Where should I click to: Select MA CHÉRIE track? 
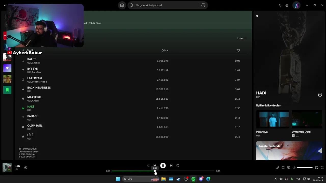(x=34, y=97)
